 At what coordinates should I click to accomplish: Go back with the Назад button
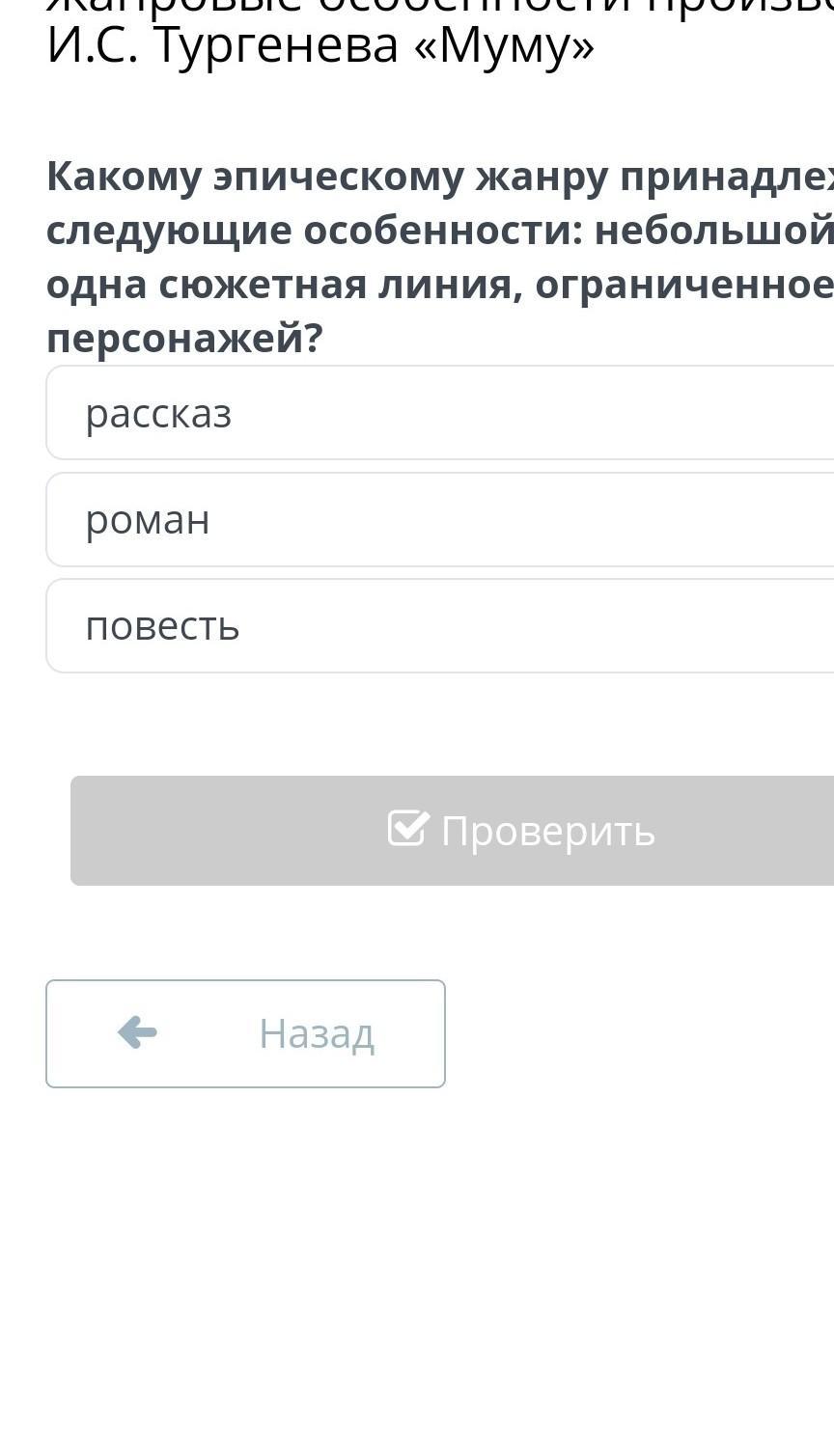245,1033
